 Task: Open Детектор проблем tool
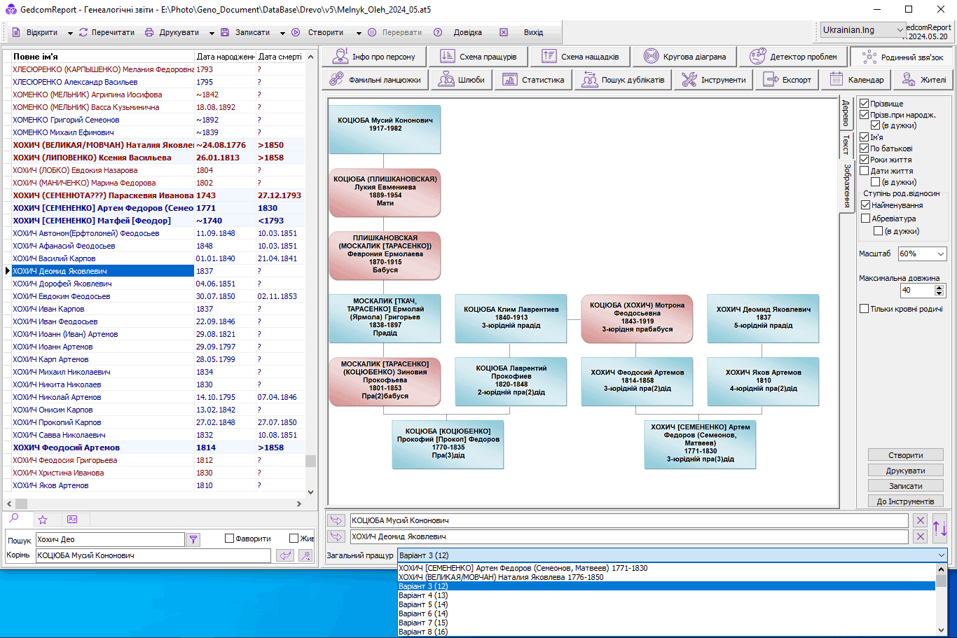pyautogui.click(x=793, y=57)
